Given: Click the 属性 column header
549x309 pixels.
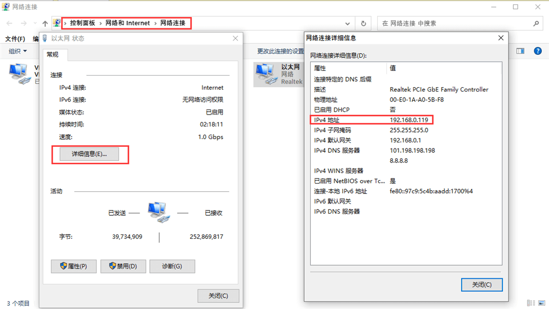Looking at the screenshot, I should (349, 68).
